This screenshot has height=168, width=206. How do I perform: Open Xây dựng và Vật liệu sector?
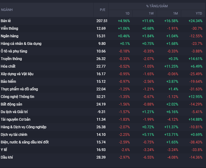[17, 74]
